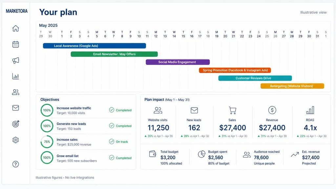Image resolution: width=336 pixels, height=189 pixels.
Task: Click the Audience reached people icon
Action: pyautogui.click(x=247, y=155)
